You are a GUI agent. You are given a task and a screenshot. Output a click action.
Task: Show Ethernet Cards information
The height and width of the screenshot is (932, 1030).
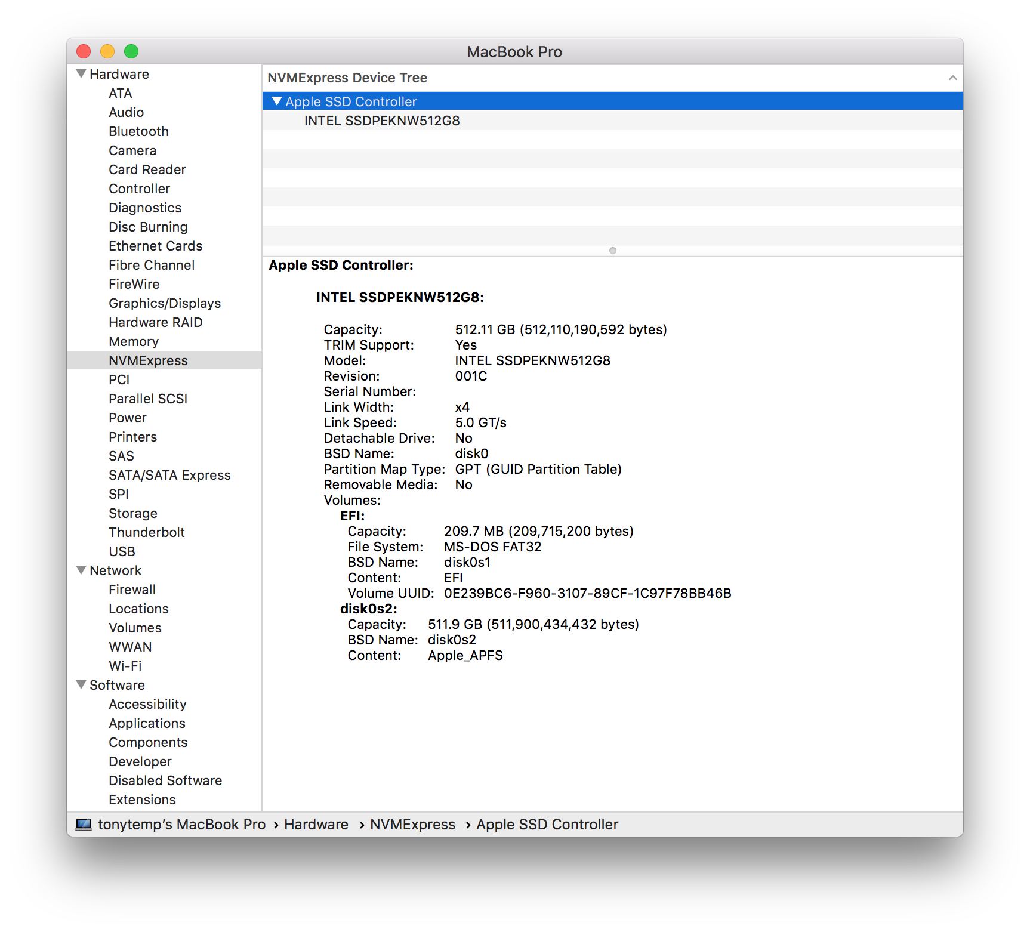(x=155, y=246)
